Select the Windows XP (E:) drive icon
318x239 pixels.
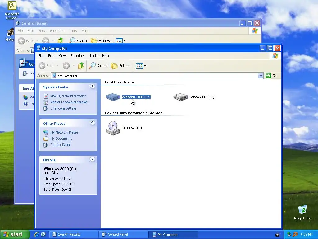[180, 97]
